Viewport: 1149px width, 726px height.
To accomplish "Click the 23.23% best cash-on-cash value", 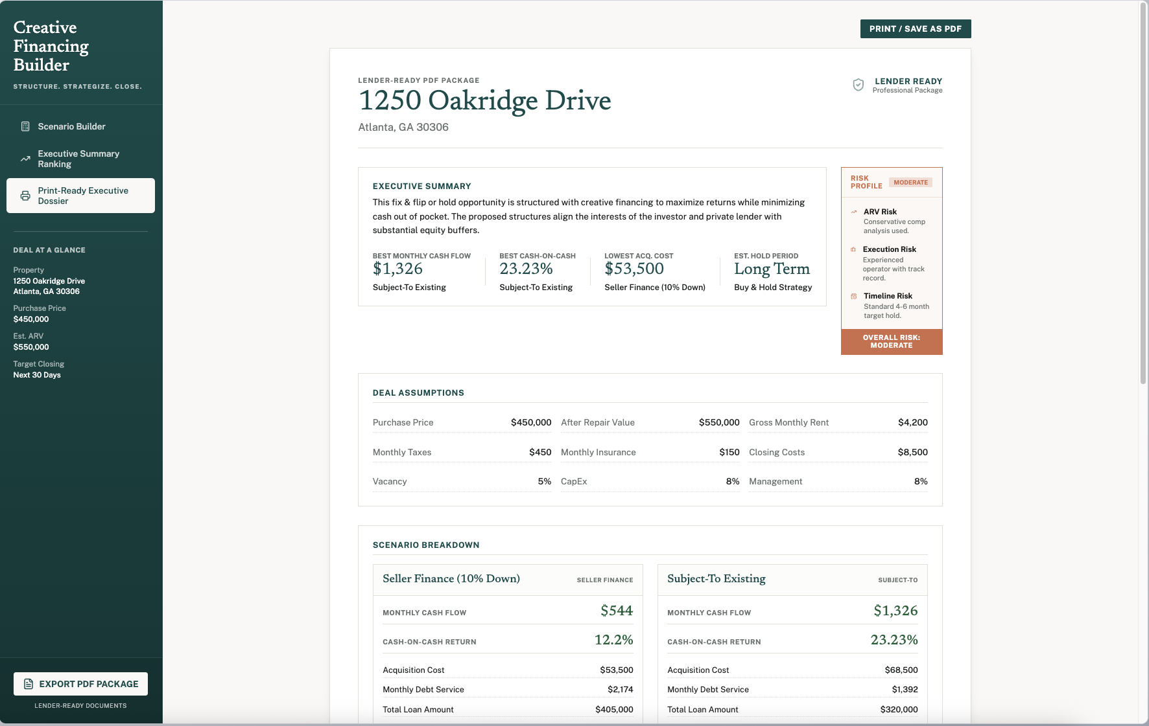I will coord(526,269).
